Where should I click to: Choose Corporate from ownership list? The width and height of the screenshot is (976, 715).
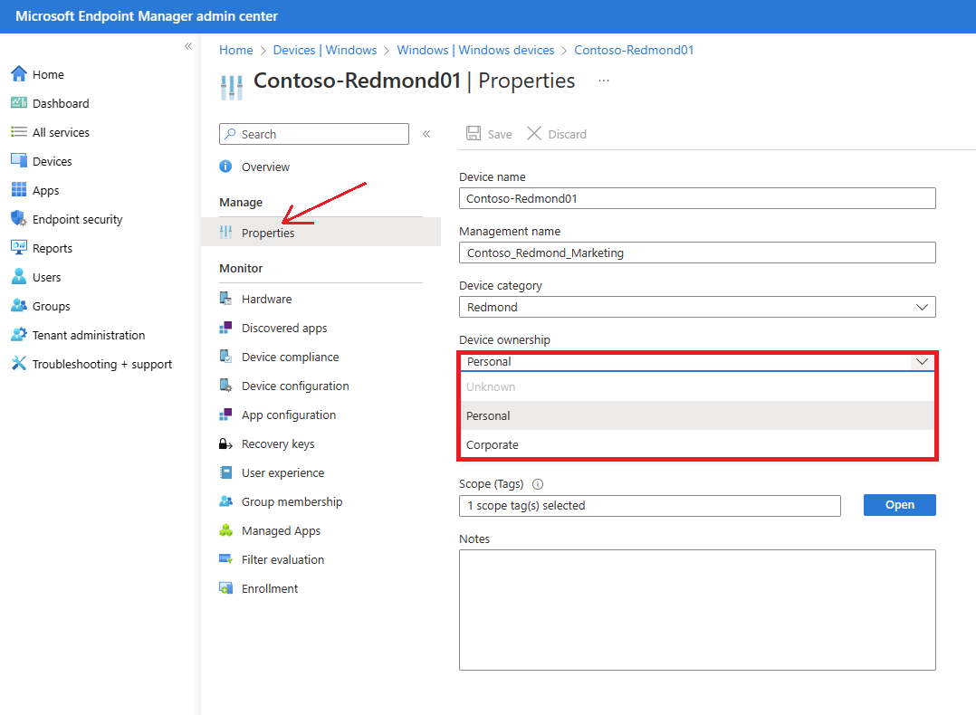(493, 444)
